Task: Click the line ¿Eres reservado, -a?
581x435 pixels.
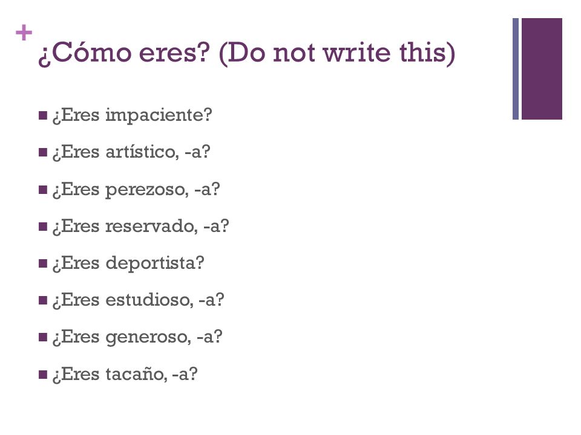Action: (x=141, y=226)
